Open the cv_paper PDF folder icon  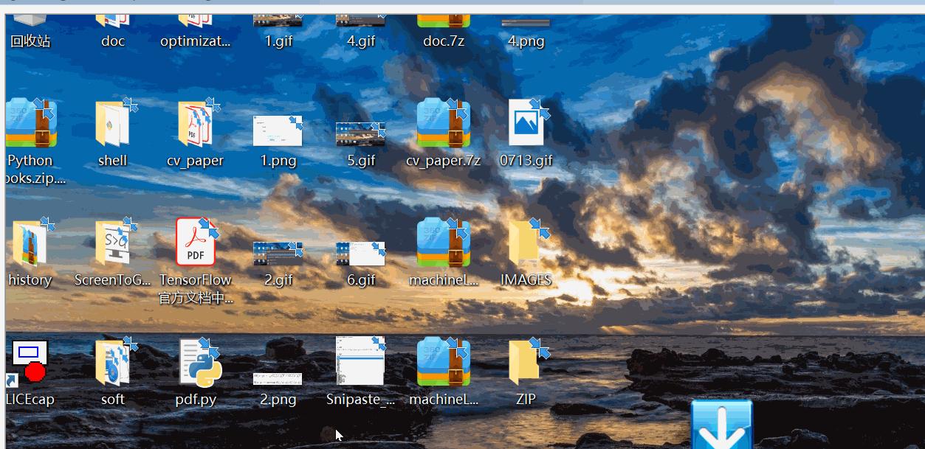tap(196, 123)
